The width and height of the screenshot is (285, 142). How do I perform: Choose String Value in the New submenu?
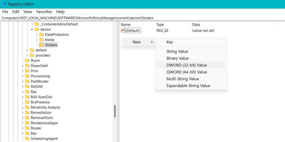coord(191,51)
